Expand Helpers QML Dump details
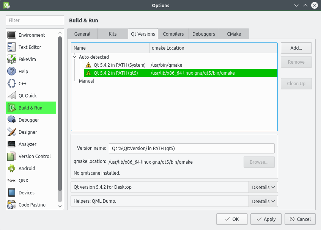Screen dimensions: 321x230 pos(263,201)
